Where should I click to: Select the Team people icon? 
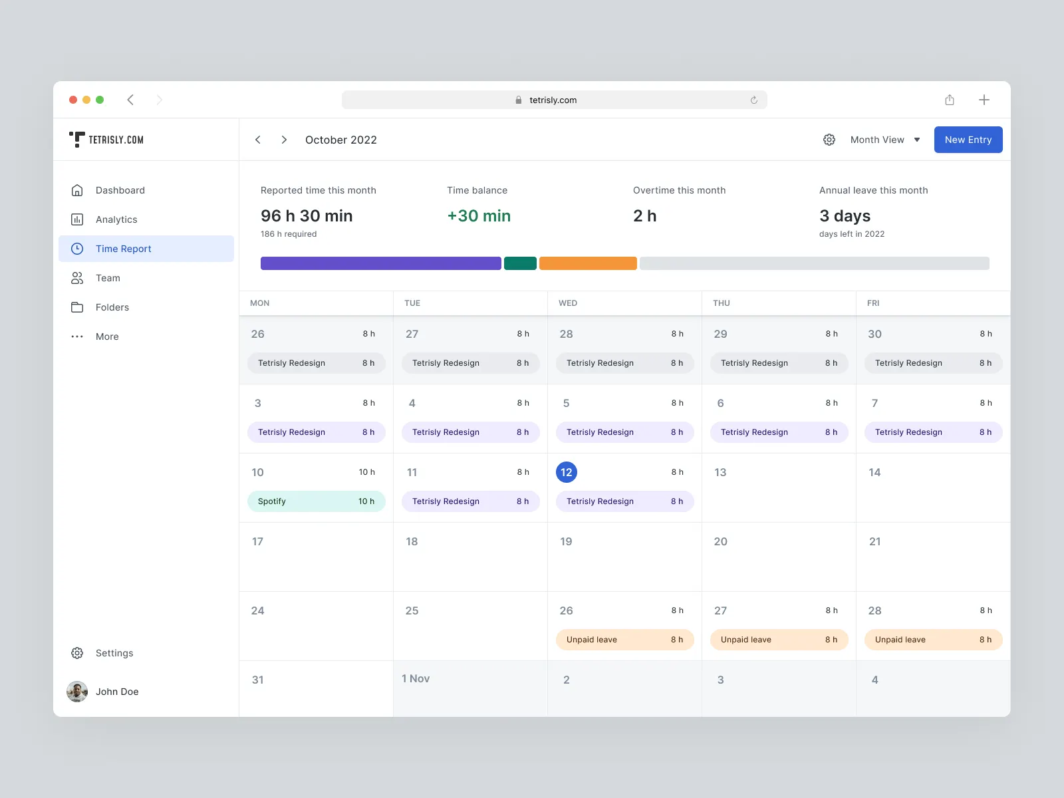pos(77,278)
